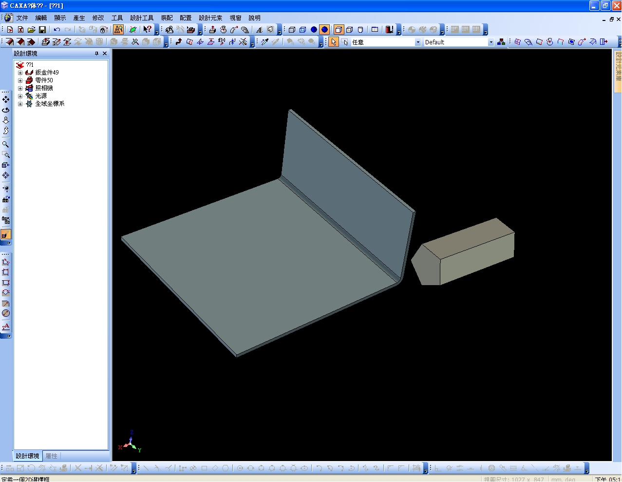Open the 顯示 menu
622x482 pixels.
(60, 18)
